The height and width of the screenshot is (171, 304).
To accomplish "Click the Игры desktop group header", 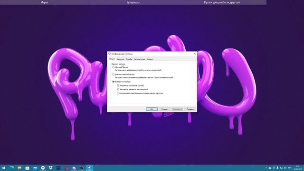I will (44, 2).
